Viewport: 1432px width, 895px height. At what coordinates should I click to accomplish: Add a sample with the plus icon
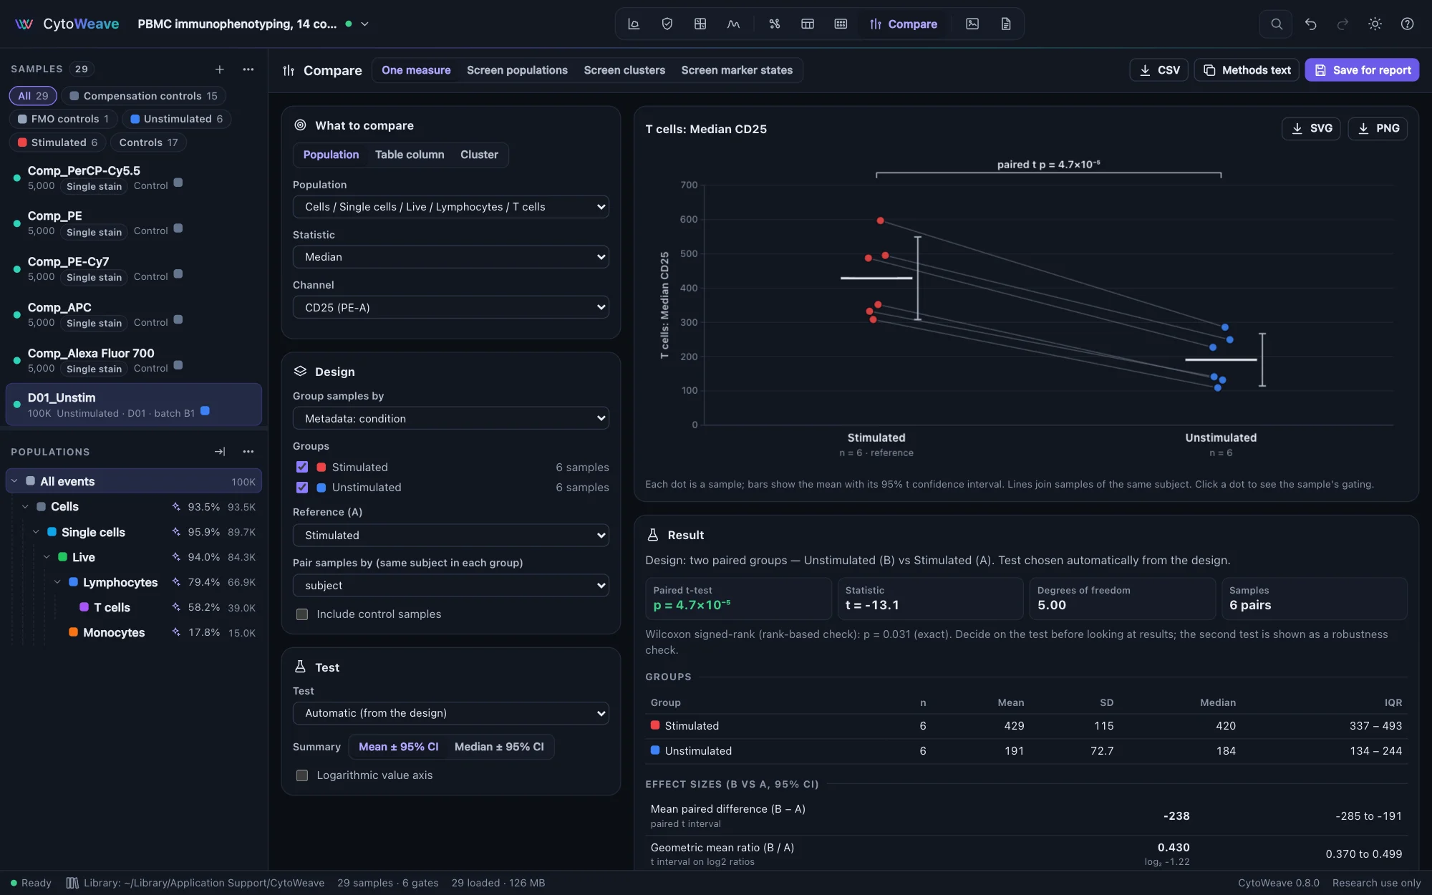[220, 69]
